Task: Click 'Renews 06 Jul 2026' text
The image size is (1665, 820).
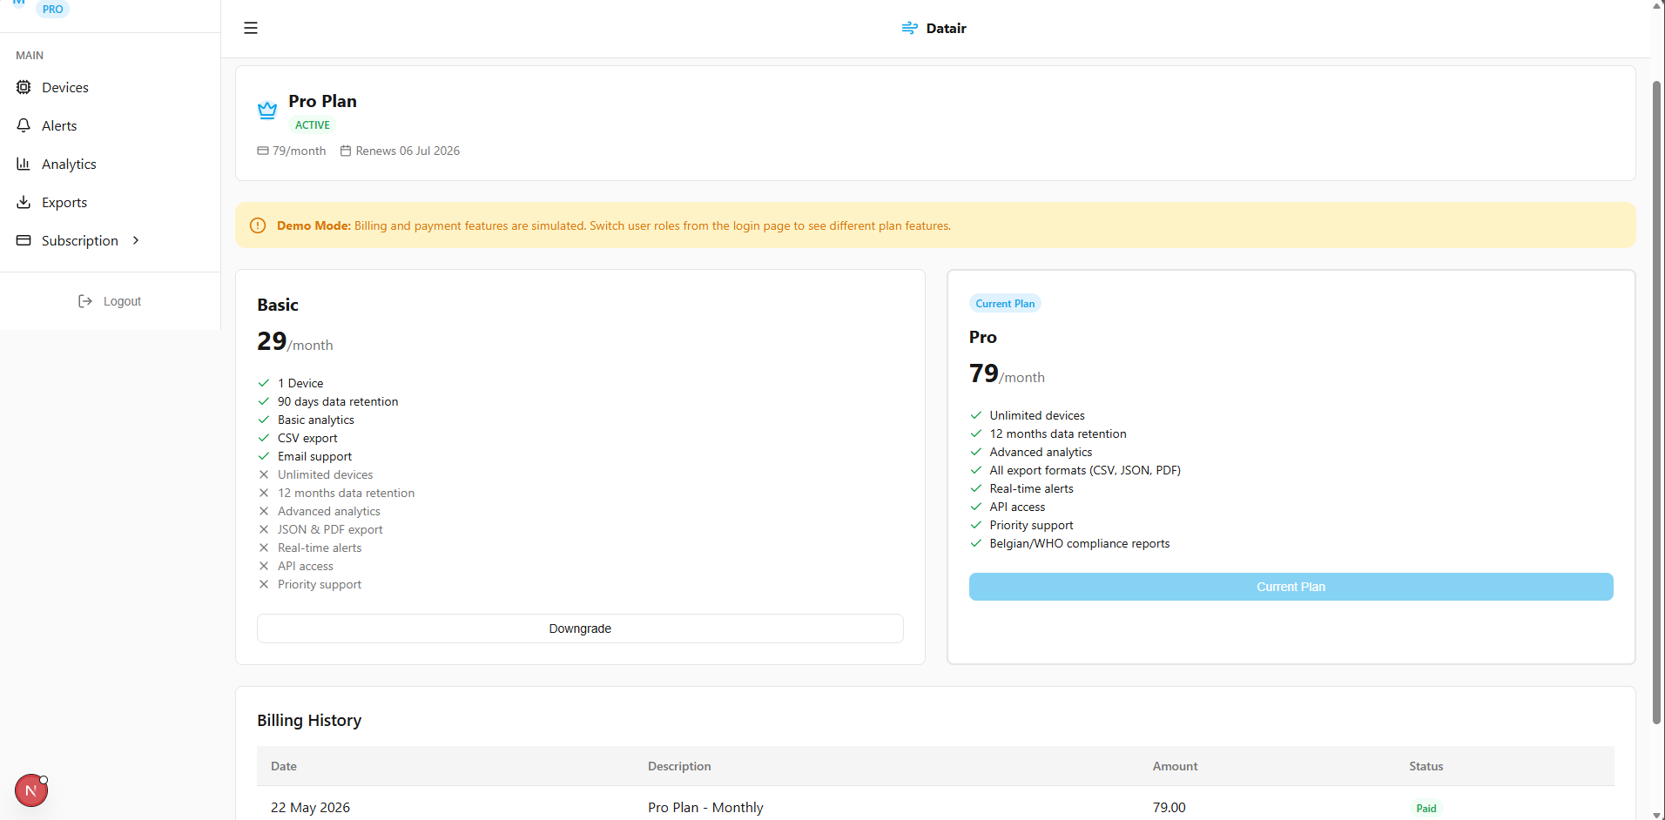Action: 408,151
